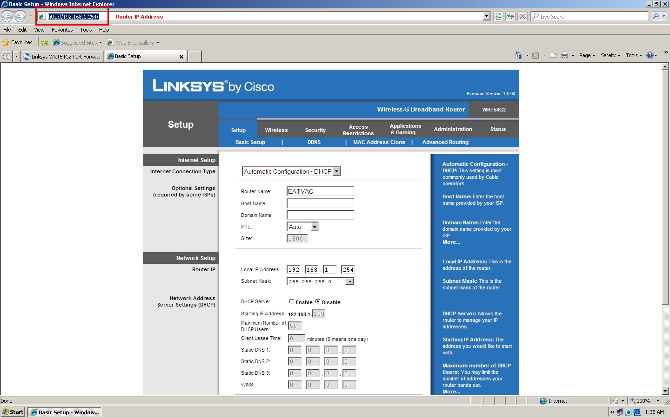Click the Start button
Image resolution: width=670 pixels, height=418 pixels.
tap(13, 412)
